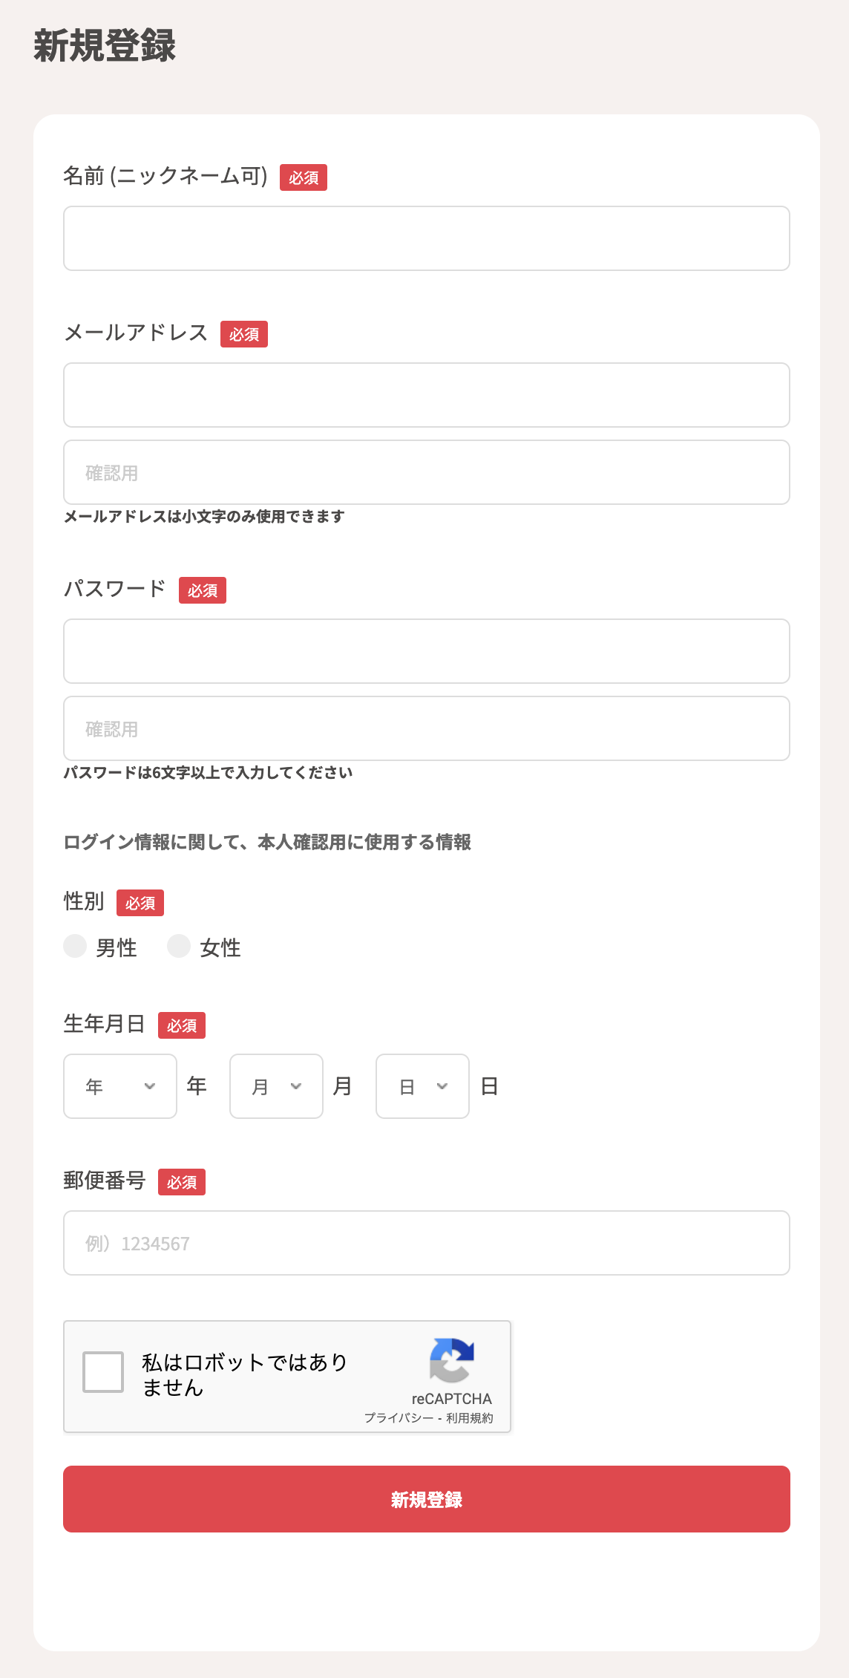Click the メールアドレス input field
Viewport: 849px width, 1678px height.
pyautogui.click(x=426, y=395)
